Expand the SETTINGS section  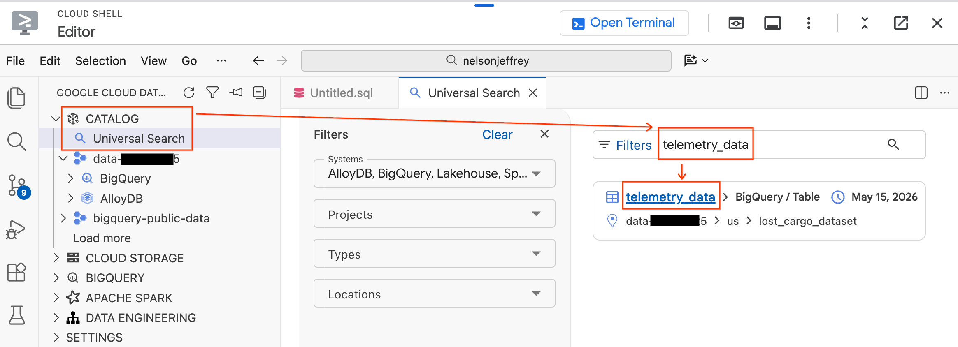pyautogui.click(x=56, y=338)
